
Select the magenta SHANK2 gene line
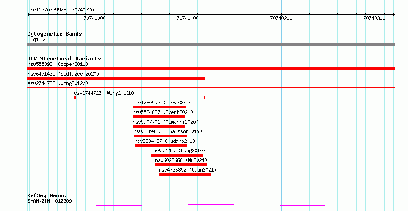point(211,206)
